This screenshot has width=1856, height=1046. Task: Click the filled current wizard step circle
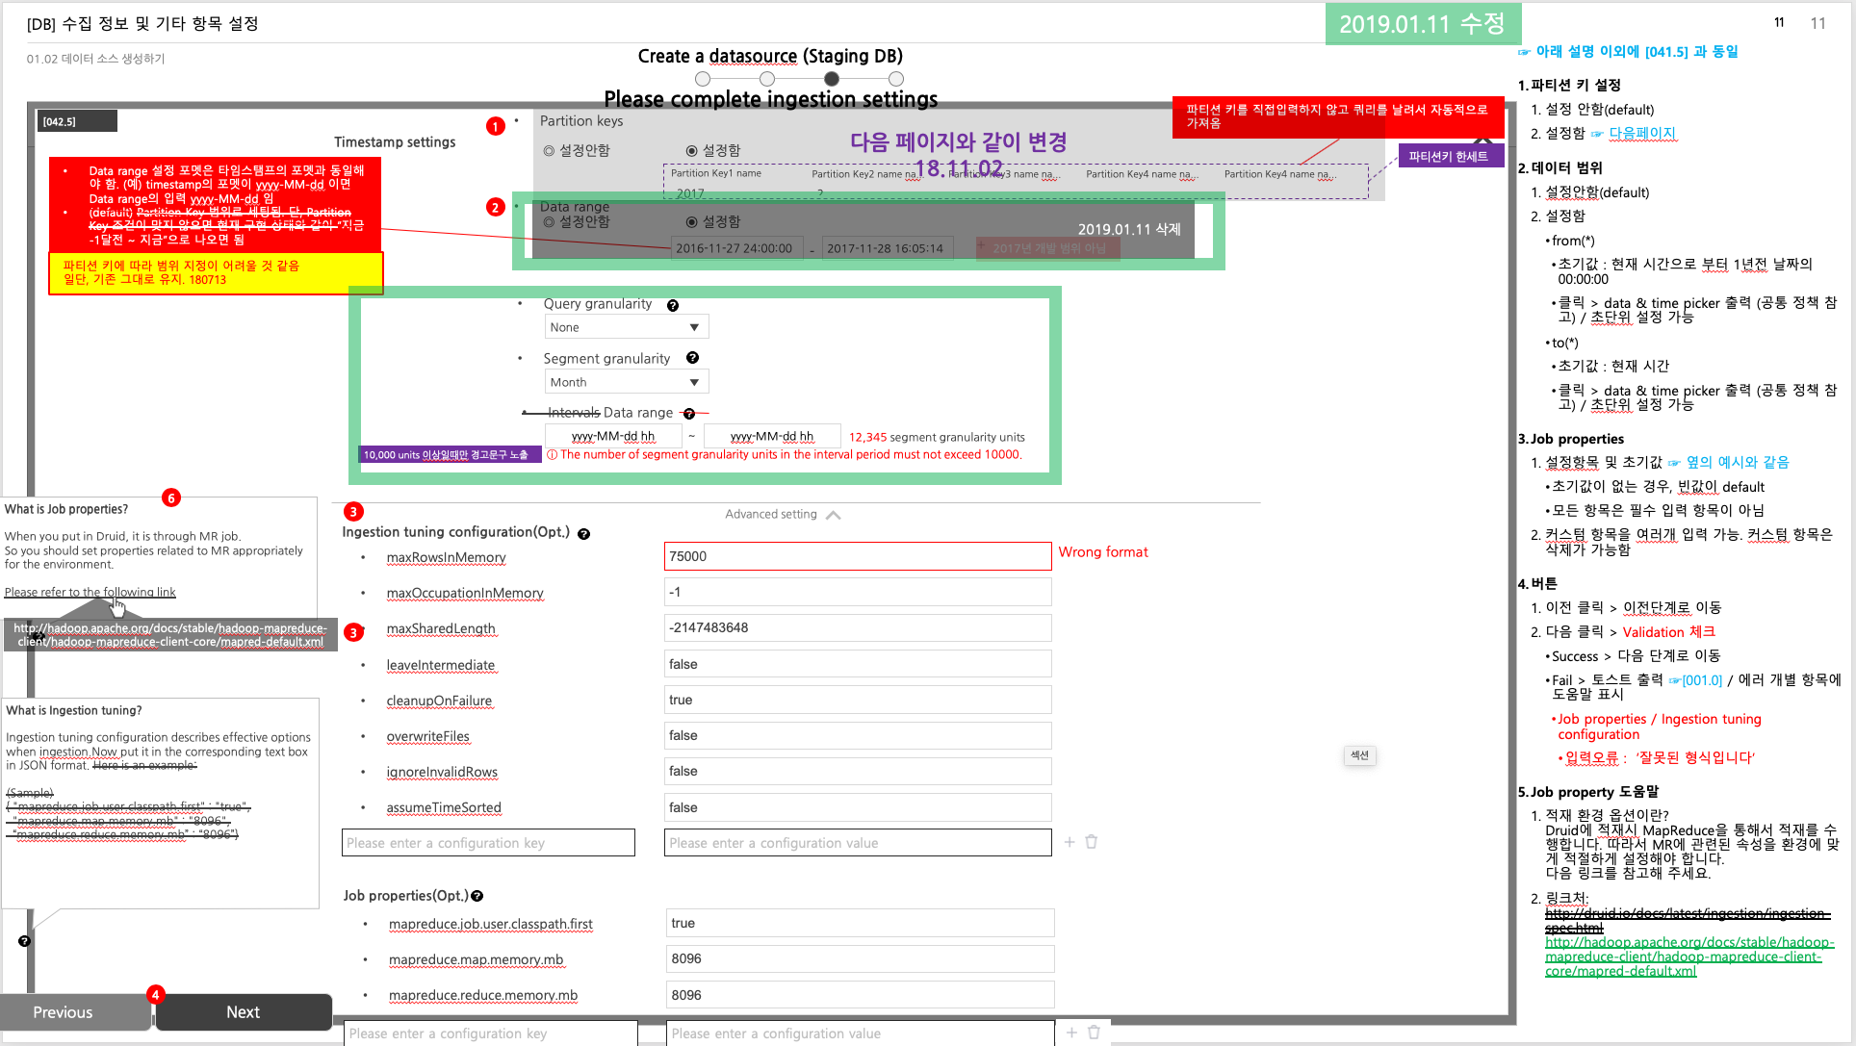tap(832, 79)
